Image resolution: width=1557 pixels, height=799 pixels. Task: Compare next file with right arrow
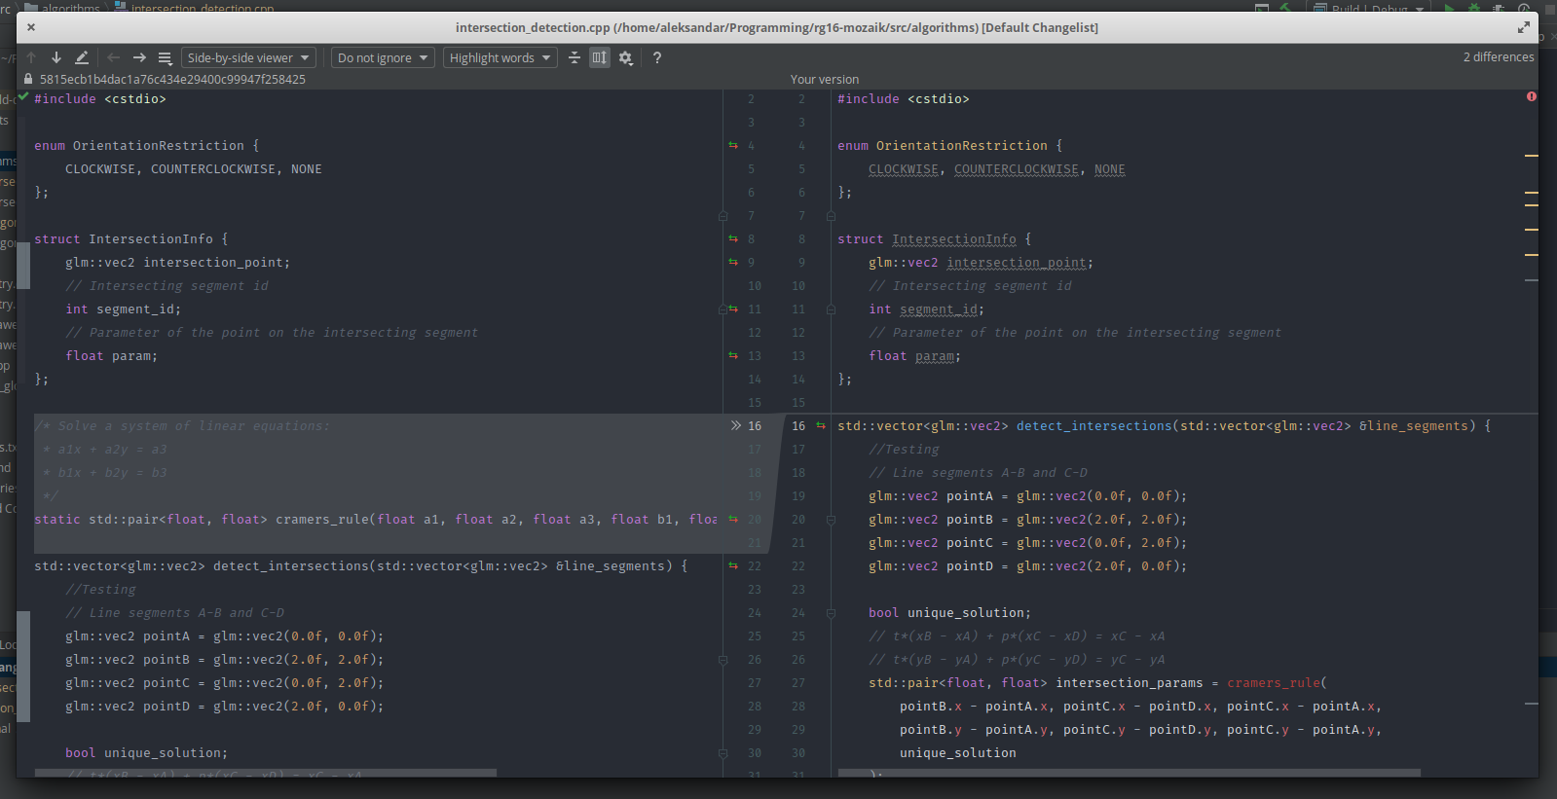[139, 58]
